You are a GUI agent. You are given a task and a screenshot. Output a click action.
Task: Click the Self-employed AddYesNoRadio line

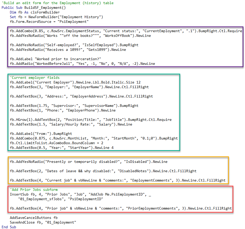tap(74, 45)
